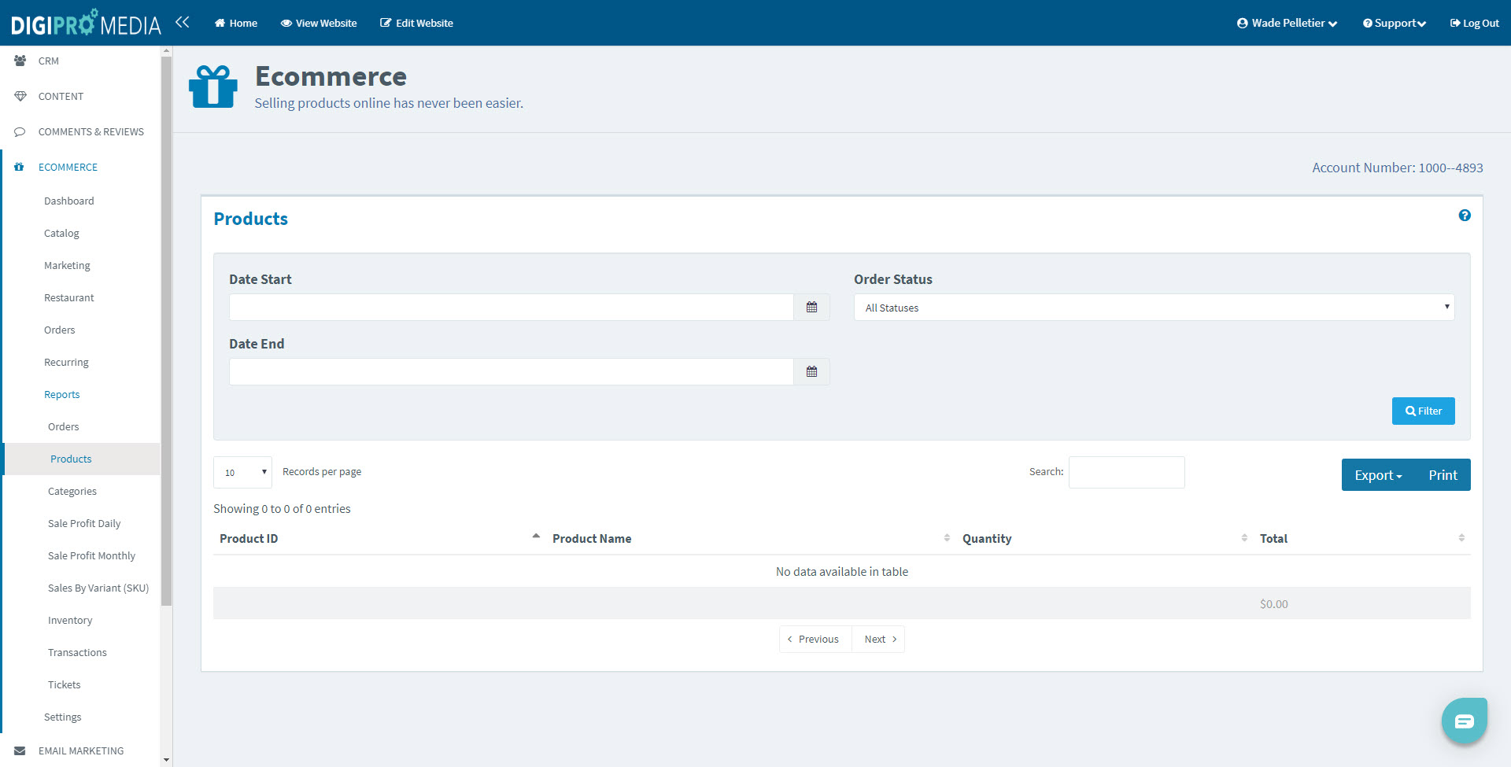Sort by Product ID column arrow
The height and width of the screenshot is (767, 1511).
pyautogui.click(x=536, y=537)
